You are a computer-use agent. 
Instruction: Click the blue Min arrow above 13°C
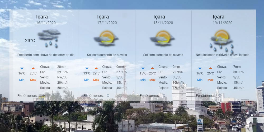pyautogui.click(x=87, y=68)
